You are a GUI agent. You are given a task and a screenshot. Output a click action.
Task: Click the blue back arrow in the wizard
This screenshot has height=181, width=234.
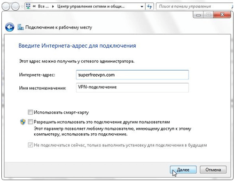[9, 28]
